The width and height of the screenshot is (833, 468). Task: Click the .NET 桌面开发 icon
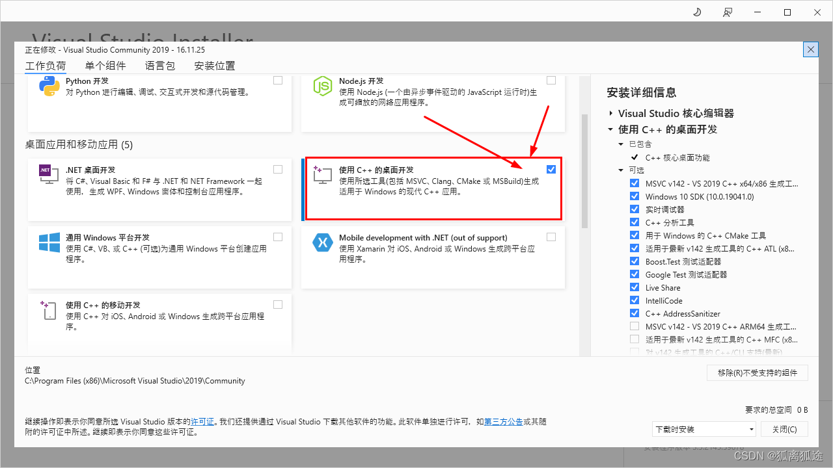tap(49, 174)
